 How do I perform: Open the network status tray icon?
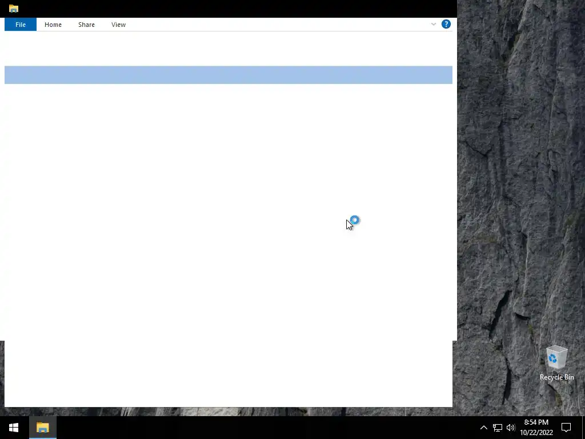[498, 428]
